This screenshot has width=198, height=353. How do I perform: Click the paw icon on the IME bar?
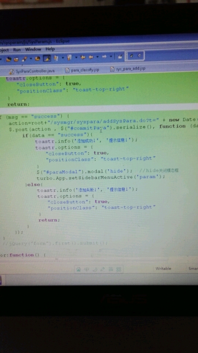tap(78, 270)
